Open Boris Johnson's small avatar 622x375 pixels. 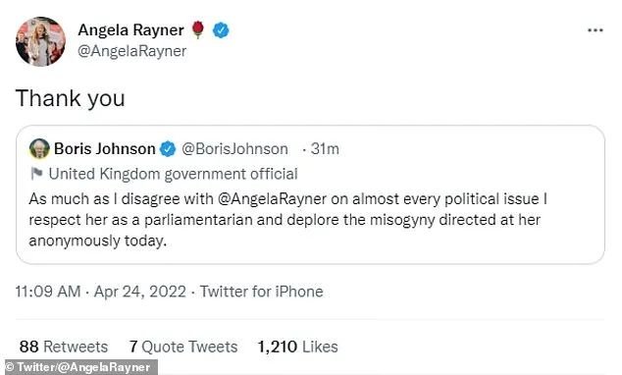point(39,149)
